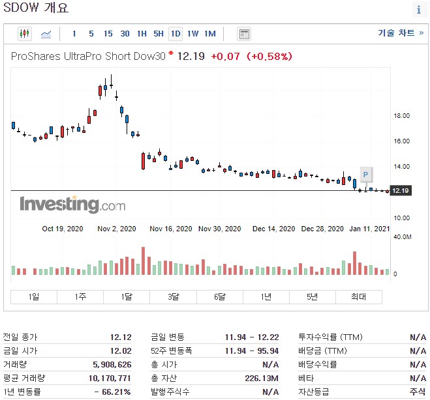The image size is (430, 400).
Task: Click the blue P marker on chart
Action: coord(365,175)
